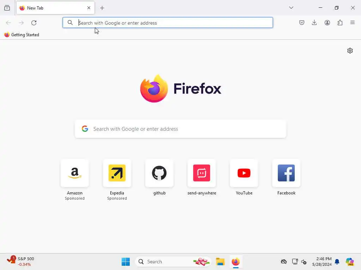361x270 pixels.
Task: Go back one page
Action: click(8, 23)
